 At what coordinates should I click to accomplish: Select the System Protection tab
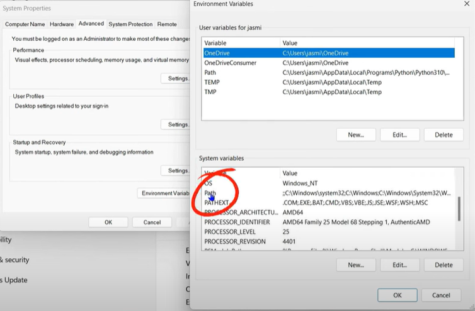pos(130,24)
